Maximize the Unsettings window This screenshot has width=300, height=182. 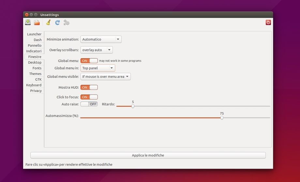point(36,15)
